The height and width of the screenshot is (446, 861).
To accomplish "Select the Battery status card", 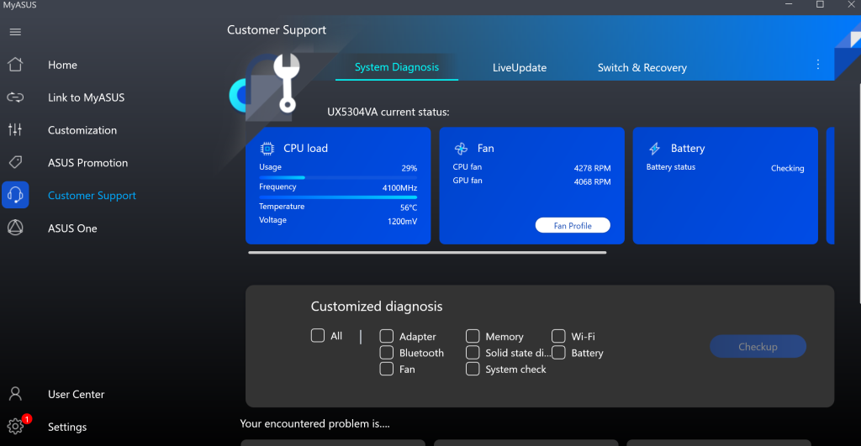I will [x=725, y=186].
